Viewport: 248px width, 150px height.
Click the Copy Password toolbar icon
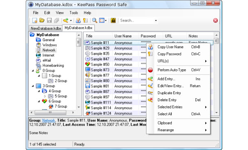tap(85, 20)
